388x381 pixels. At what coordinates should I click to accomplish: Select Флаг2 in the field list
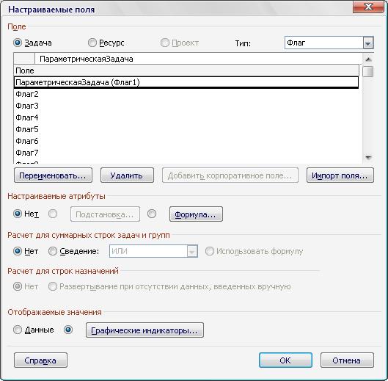[x=186, y=94]
